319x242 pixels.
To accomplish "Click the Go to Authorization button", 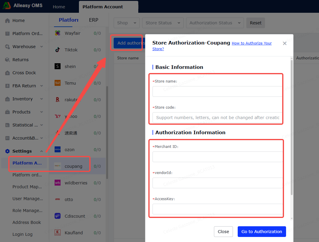I will pos(262,232).
